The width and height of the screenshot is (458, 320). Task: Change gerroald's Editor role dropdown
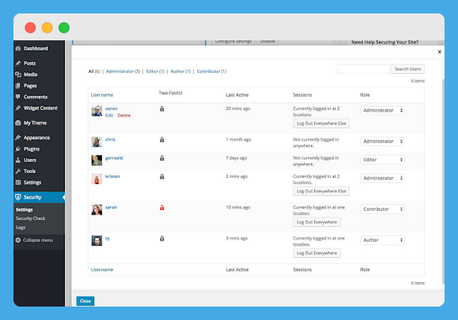click(x=382, y=160)
